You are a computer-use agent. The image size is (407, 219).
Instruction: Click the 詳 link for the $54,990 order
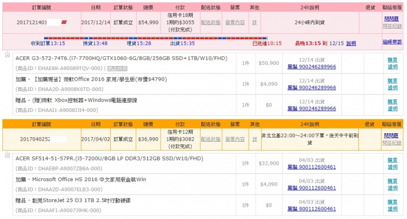pyautogui.click(x=254, y=23)
